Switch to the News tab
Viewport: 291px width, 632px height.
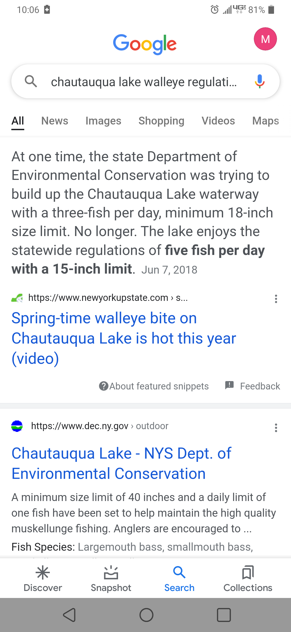[x=55, y=121]
